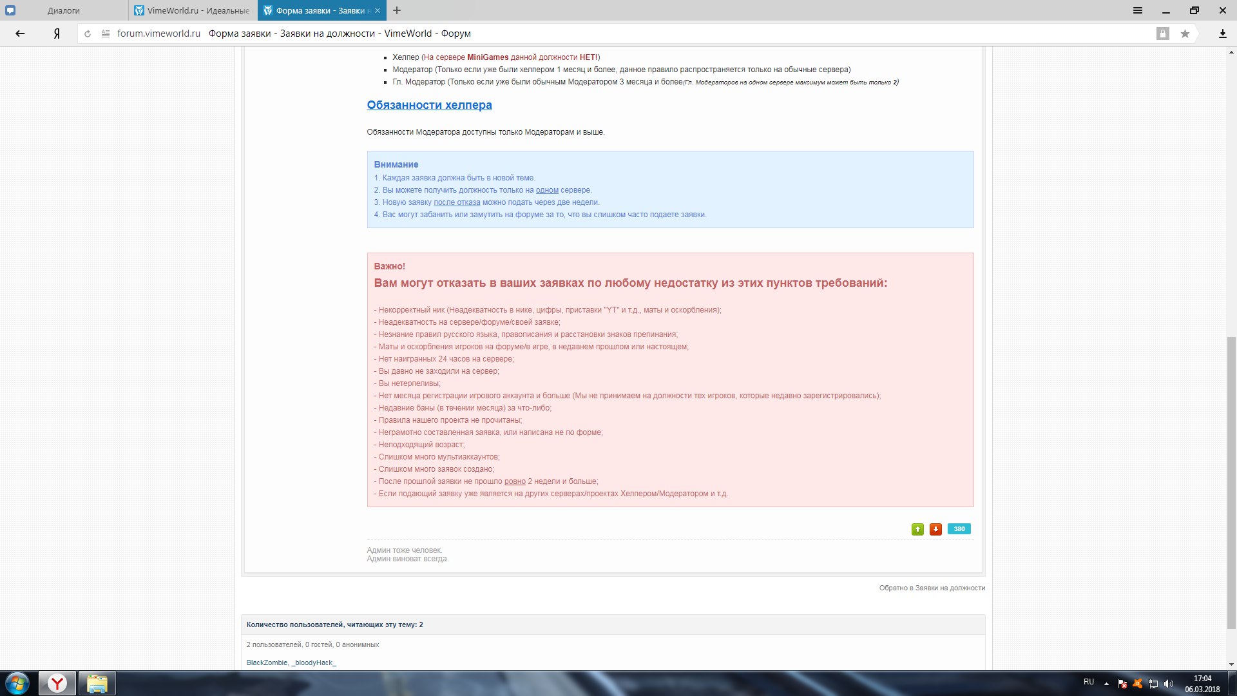Viewport: 1237px width, 696px height.
Task: Click the lock protect icon in address bar
Action: coord(1162,34)
